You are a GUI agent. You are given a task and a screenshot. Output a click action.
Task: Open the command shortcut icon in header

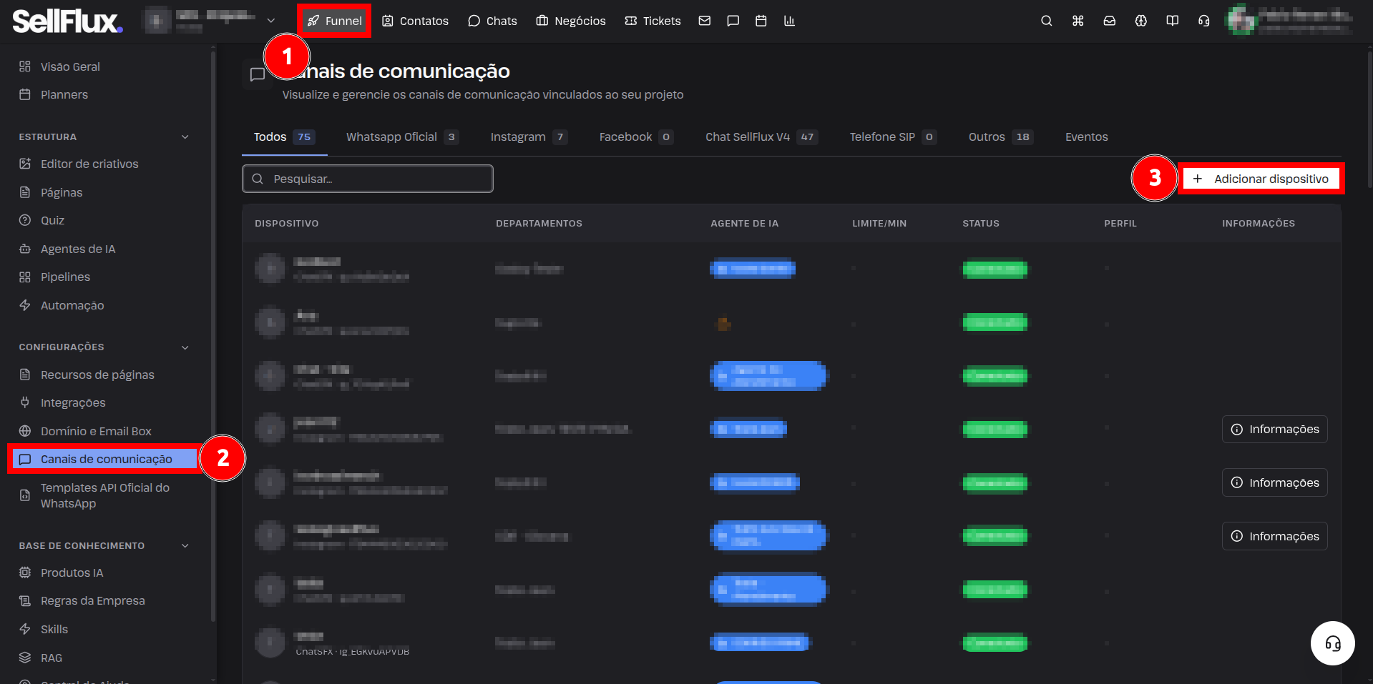click(x=1078, y=21)
